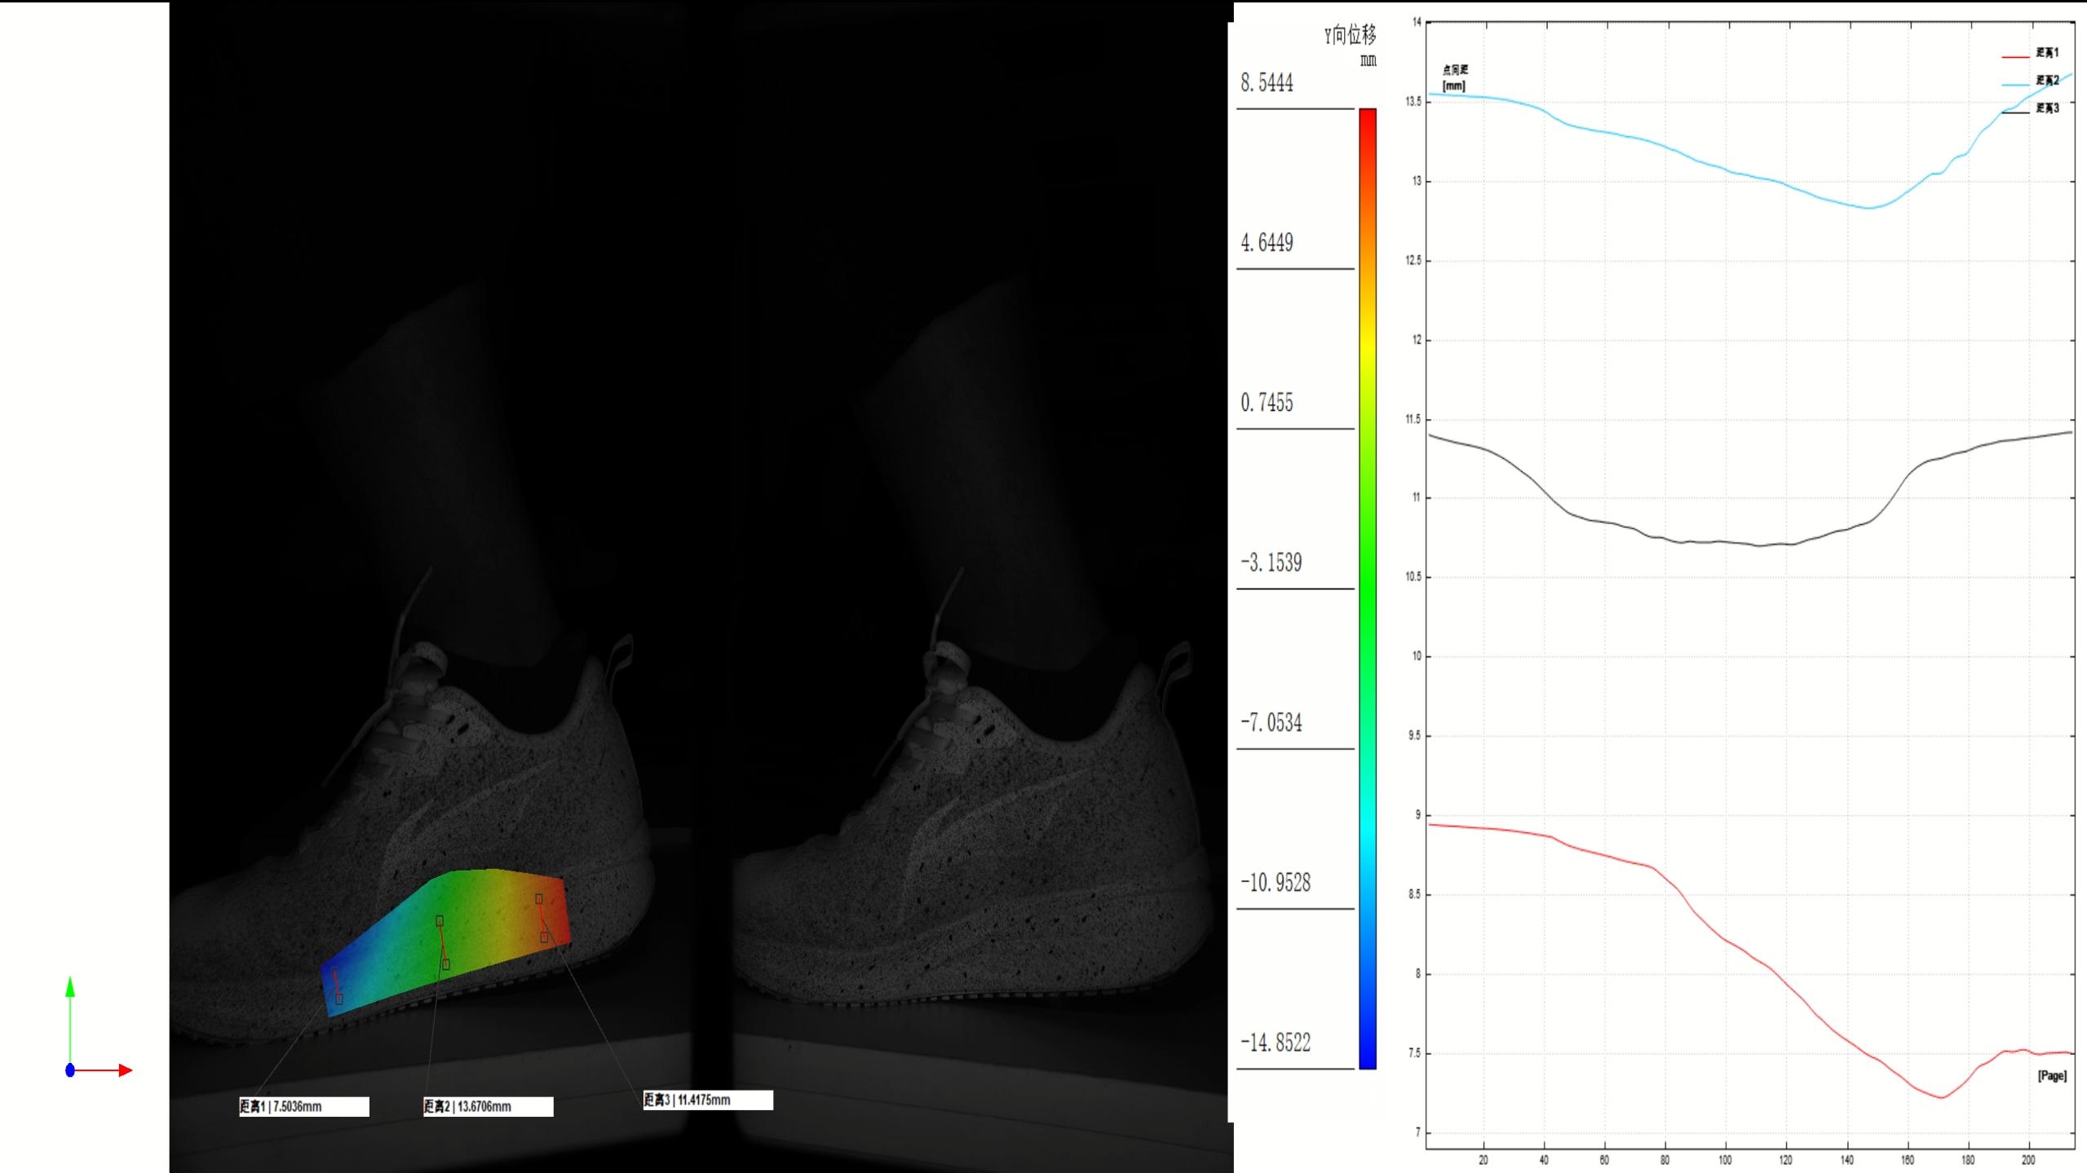The width and height of the screenshot is (2087, 1173).
Task: Select lower square handle of 距离2 measurement
Action: point(445,964)
